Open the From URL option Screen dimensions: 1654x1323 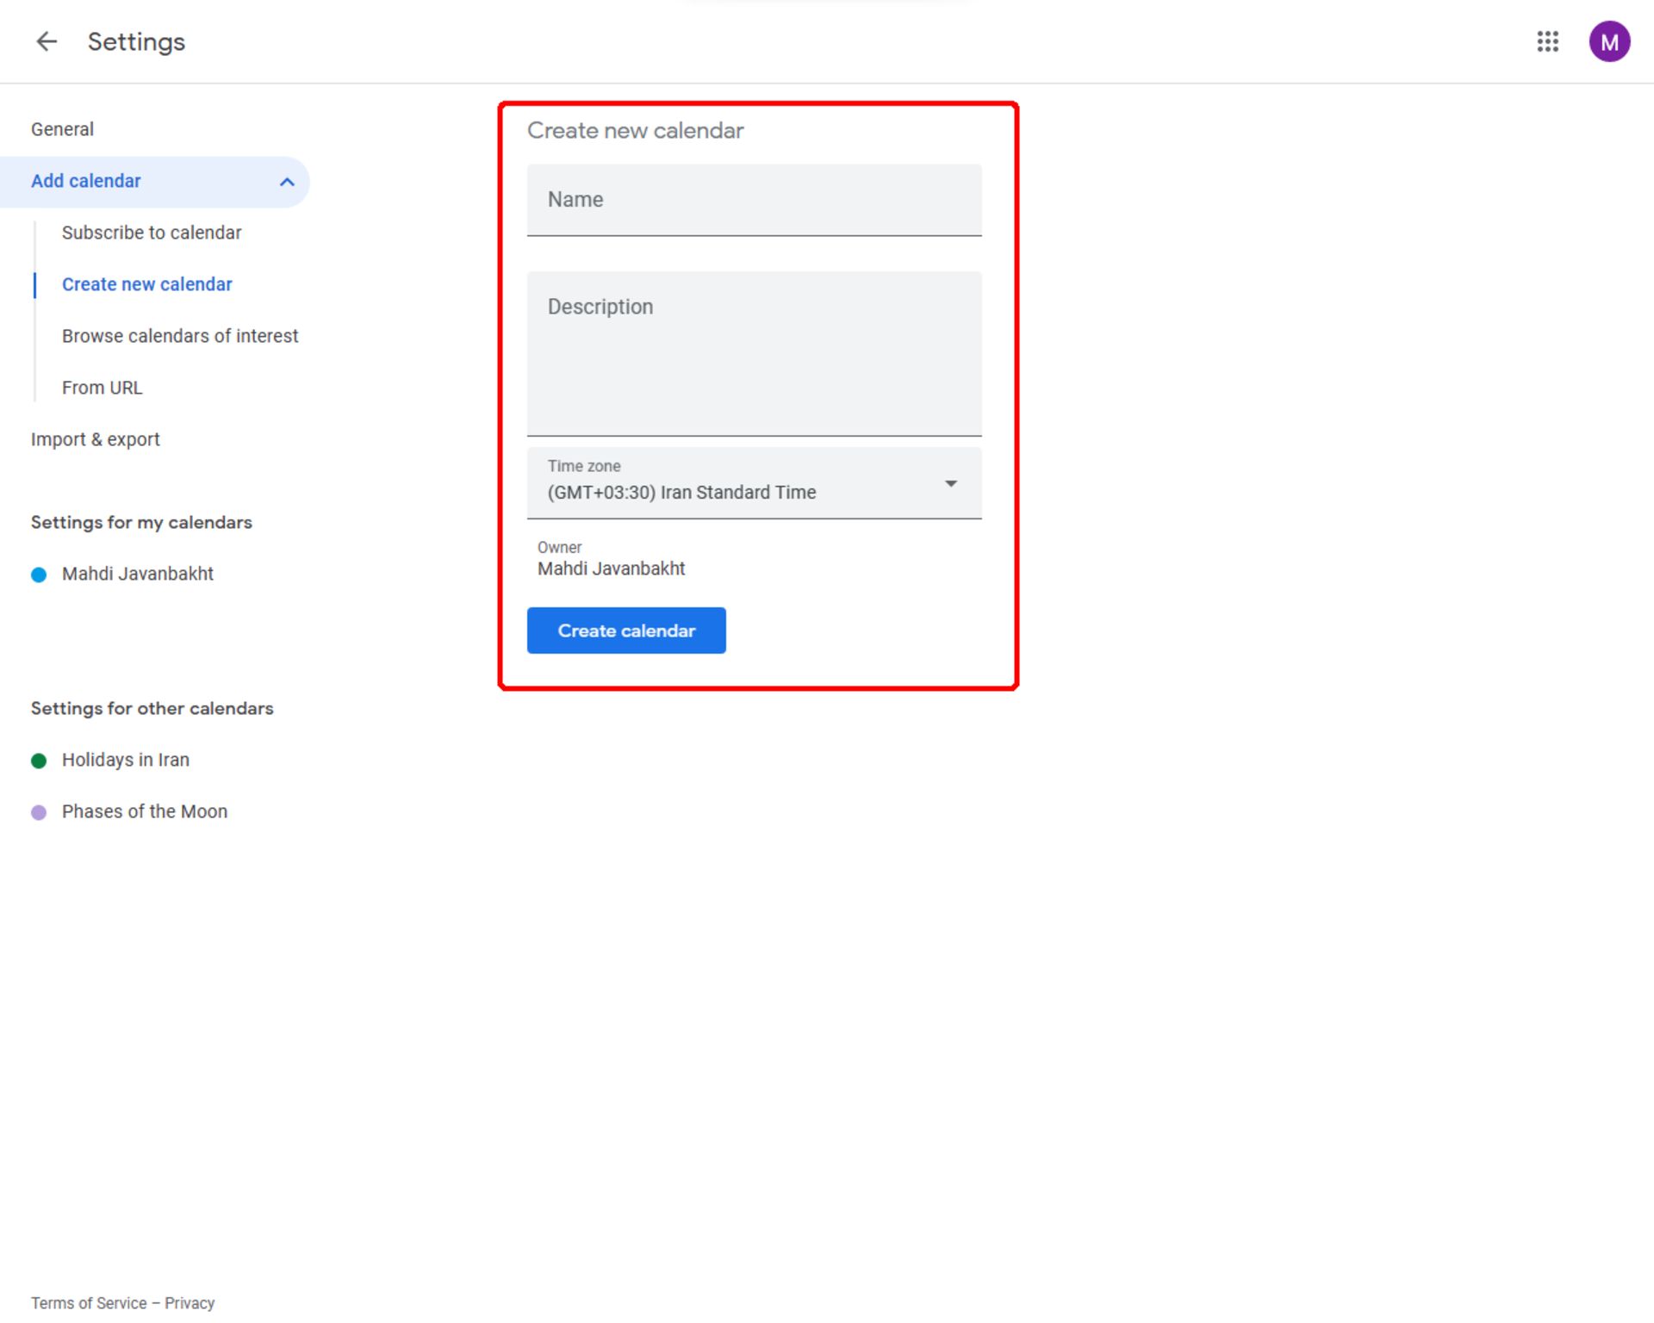click(x=102, y=388)
